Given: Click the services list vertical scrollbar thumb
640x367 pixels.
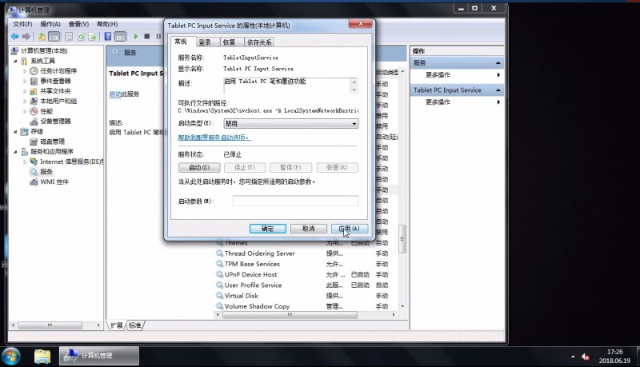Looking at the screenshot, I should [402, 239].
